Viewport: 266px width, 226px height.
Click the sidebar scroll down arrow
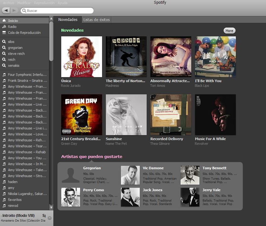51,208
